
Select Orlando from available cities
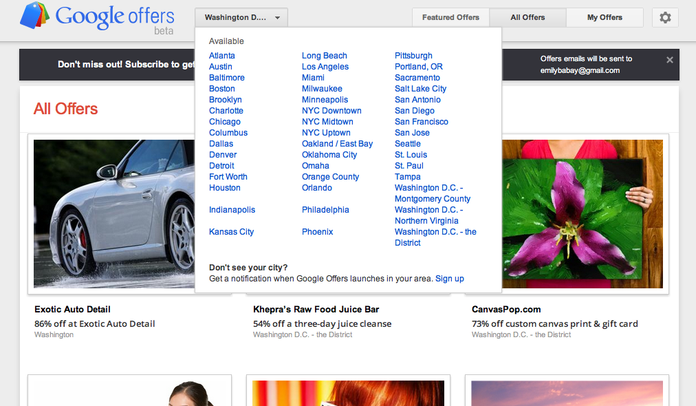pyautogui.click(x=317, y=188)
